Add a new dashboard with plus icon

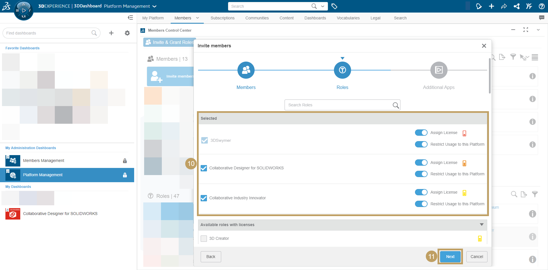[x=111, y=33]
